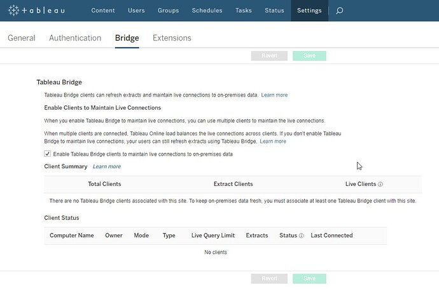This screenshot has width=439, height=299.
Task: Click the bottom Revert button
Action: [269, 279]
